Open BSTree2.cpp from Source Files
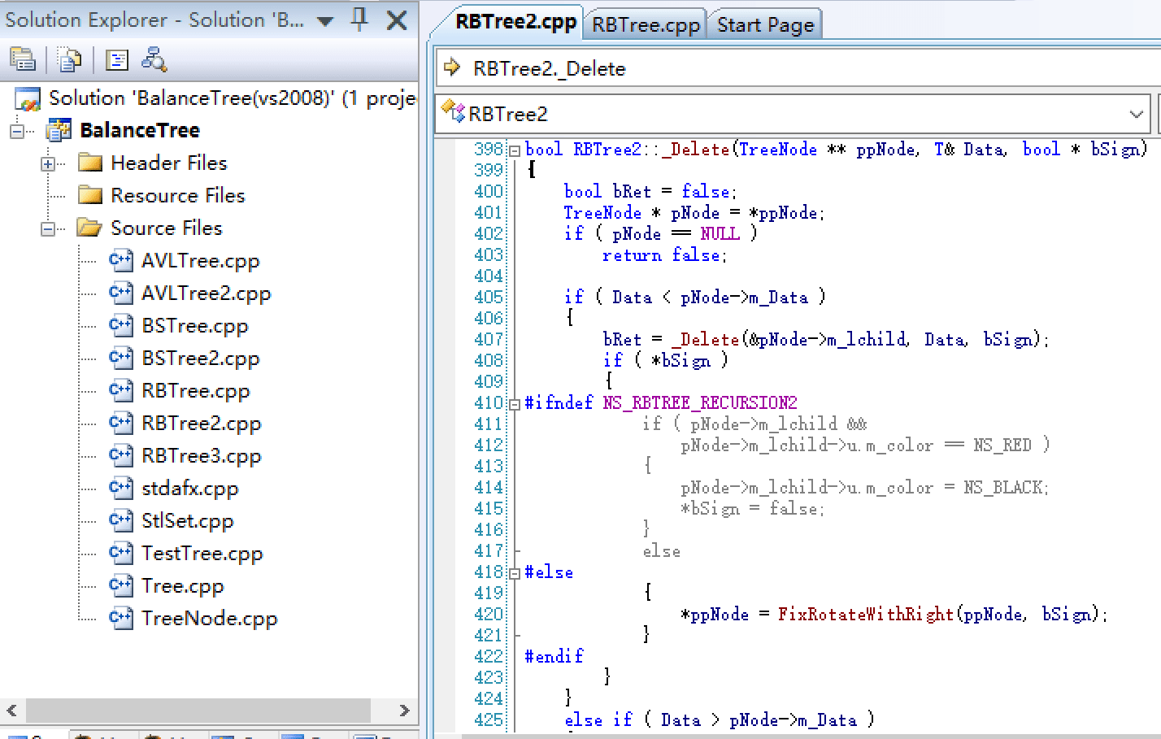The image size is (1161, 739). coord(201,359)
